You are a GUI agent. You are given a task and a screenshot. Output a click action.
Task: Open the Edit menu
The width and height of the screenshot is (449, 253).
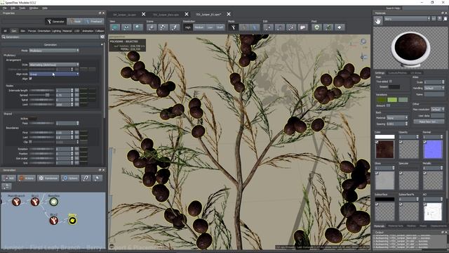(x=13, y=8)
